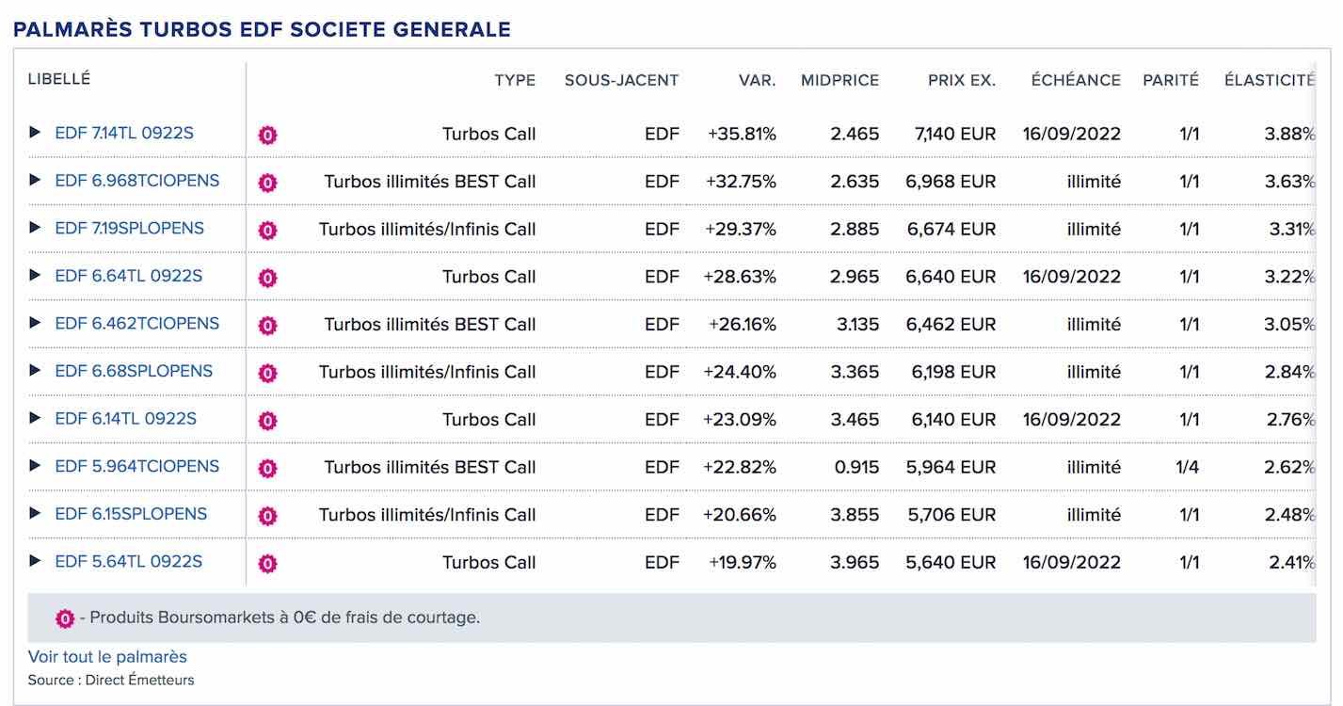Viewport: 1343px width, 706px height.
Task: Click Boursomarkets icon in the footer legend
Action: coord(65,618)
